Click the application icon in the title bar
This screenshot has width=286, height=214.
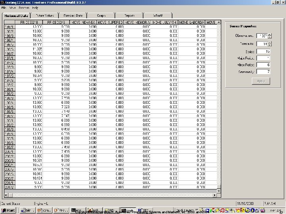pyautogui.click(x=2, y=2)
